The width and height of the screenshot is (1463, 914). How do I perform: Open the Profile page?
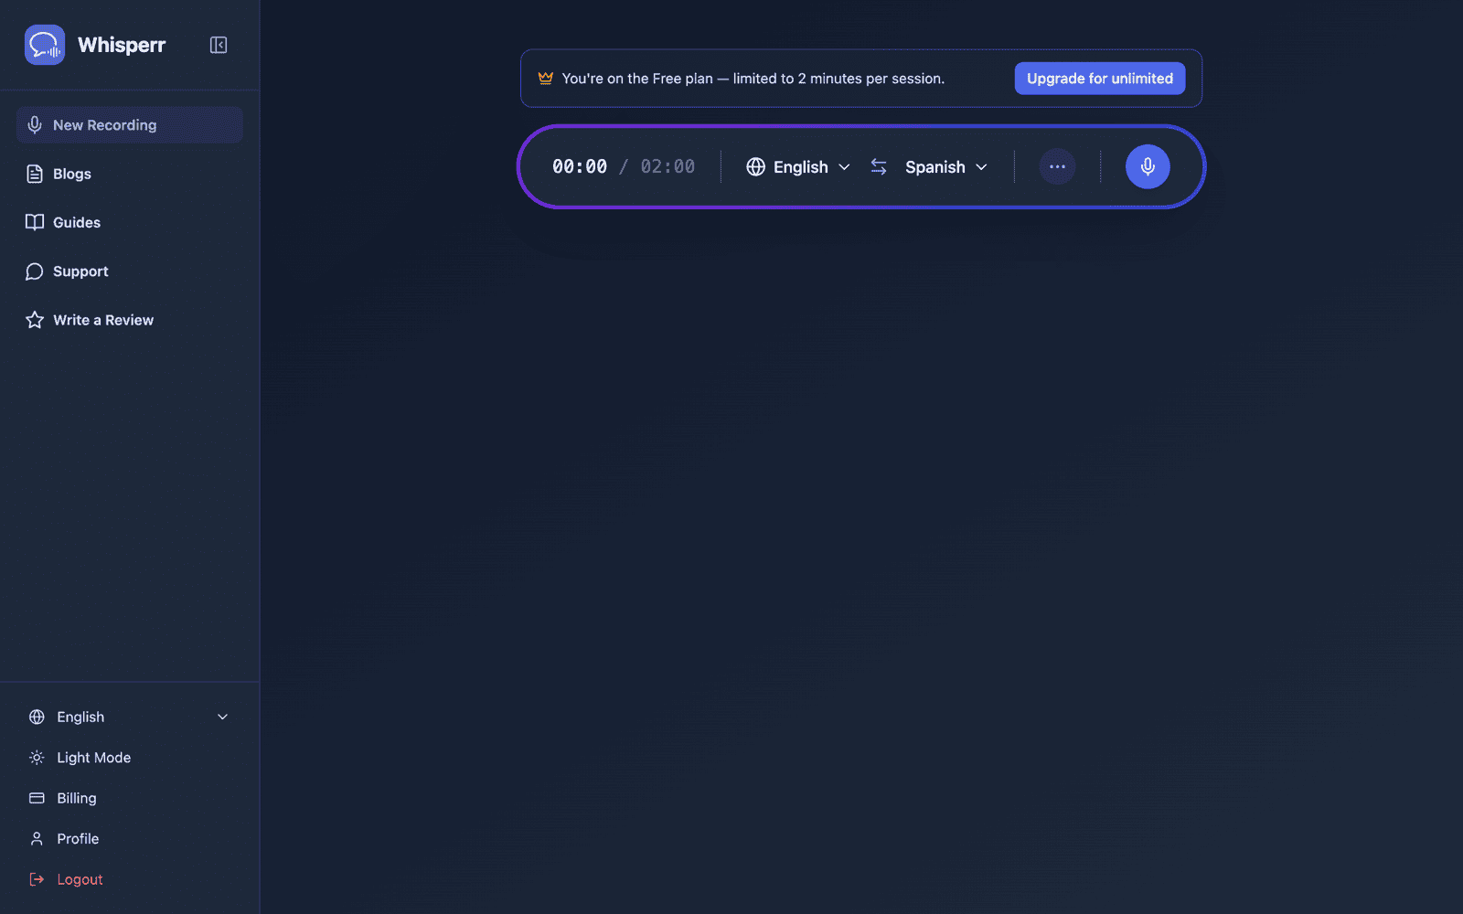[129, 839]
